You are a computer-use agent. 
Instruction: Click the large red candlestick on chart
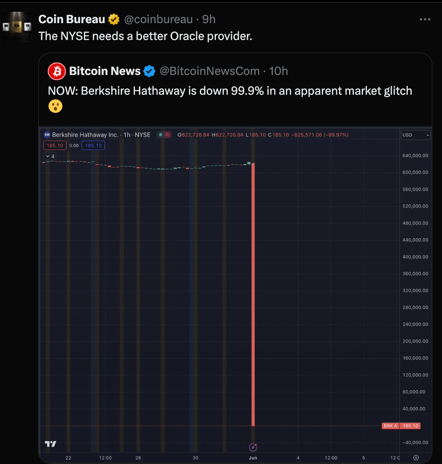pyautogui.click(x=253, y=295)
